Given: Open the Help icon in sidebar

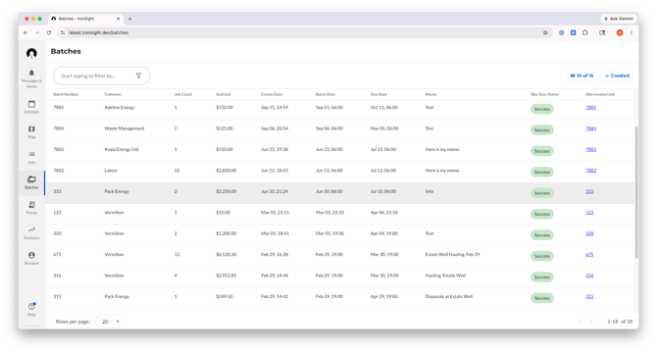Looking at the screenshot, I should (31, 306).
